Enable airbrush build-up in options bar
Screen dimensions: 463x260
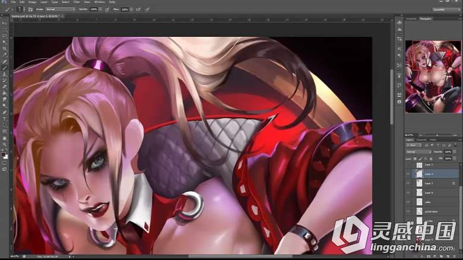[x=138, y=9]
